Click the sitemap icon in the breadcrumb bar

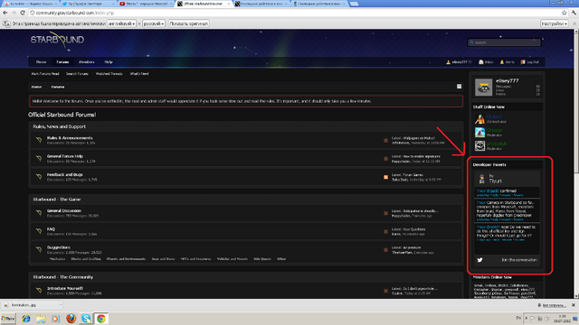pyautogui.click(x=459, y=87)
